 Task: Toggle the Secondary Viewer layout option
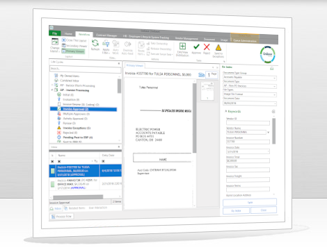pos(74,46)
